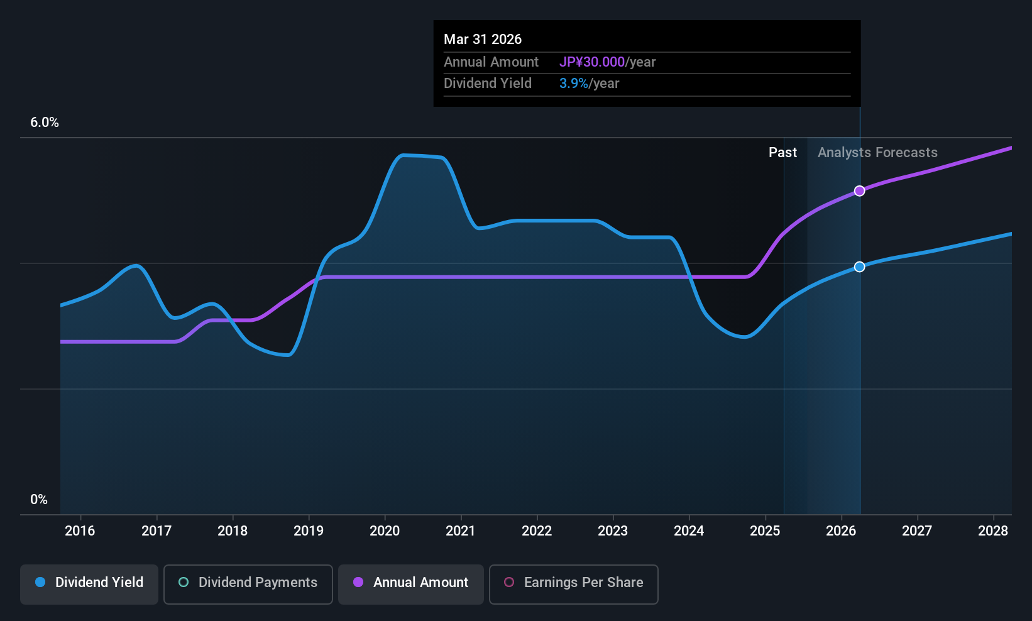The image size is (1032, 621).
Task: Click the 0% y-axis label
Action: [39, 500]
